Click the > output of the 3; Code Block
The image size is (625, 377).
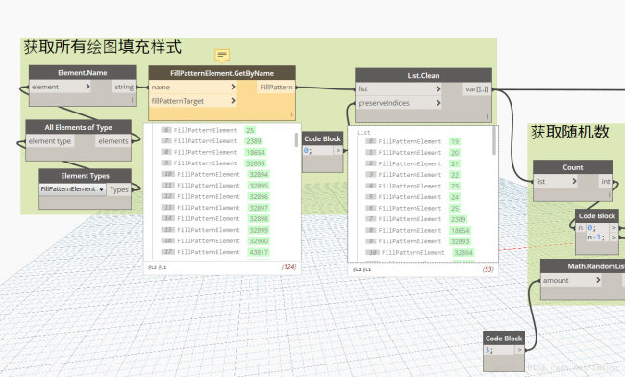coord(519,350)
